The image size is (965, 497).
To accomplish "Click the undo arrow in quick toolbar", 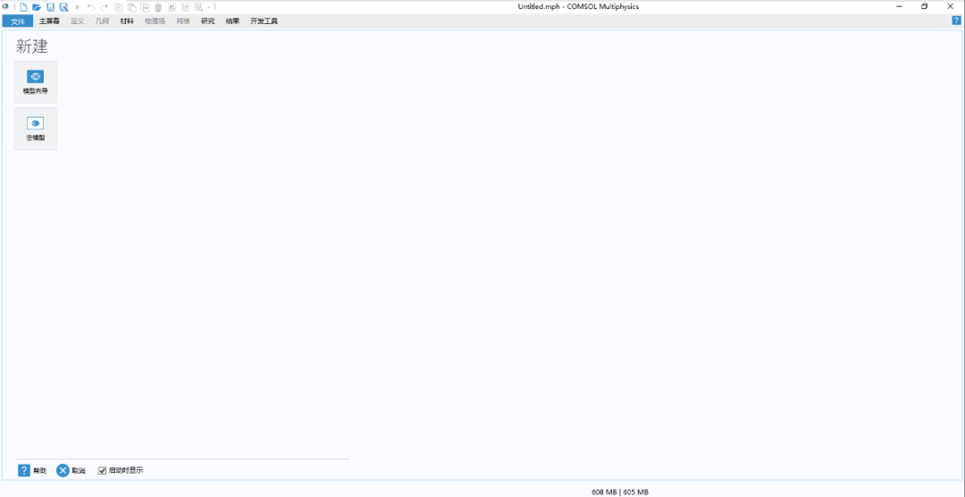I will tap(91, 7).
